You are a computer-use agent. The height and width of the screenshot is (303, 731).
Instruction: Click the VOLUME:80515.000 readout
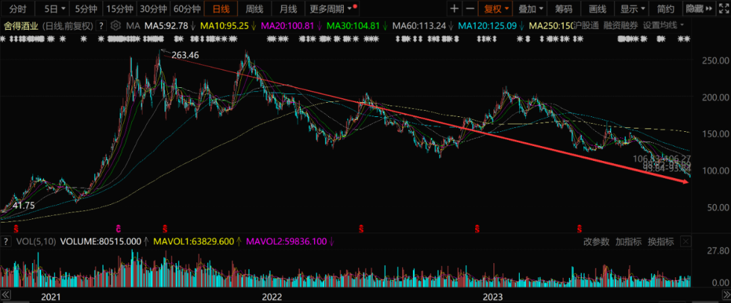(101, 241)
